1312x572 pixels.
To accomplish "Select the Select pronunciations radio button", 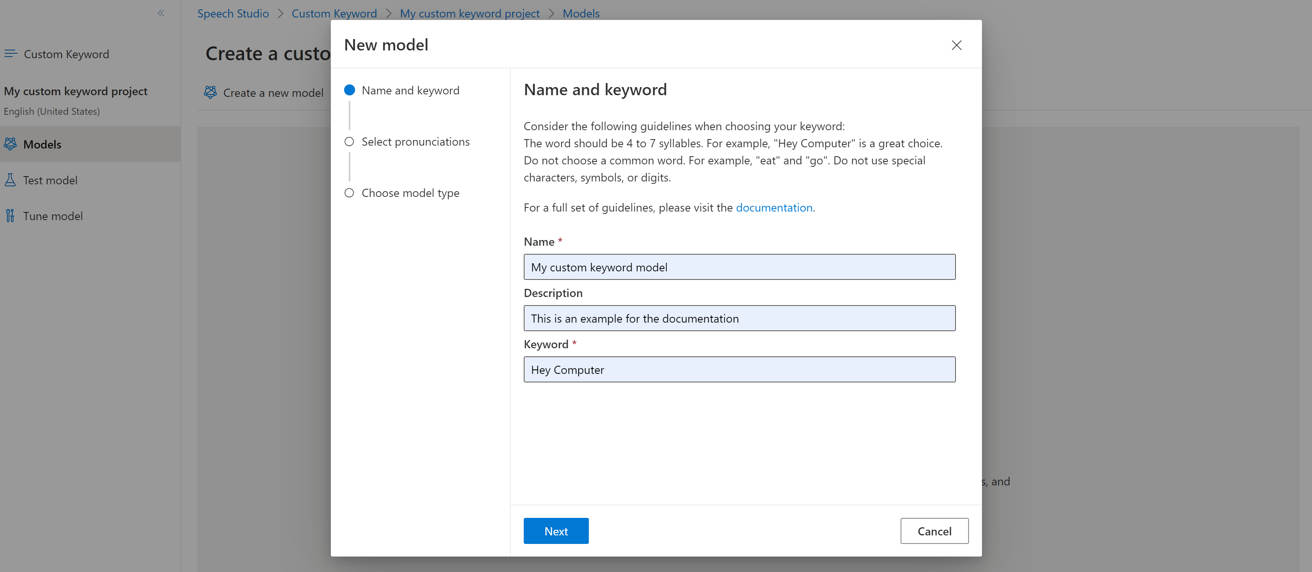I will click(x=349, y=141).
